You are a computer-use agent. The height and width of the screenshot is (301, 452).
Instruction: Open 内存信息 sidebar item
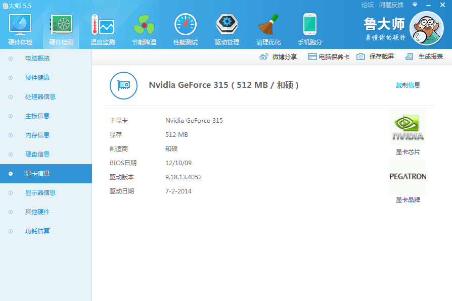pyautogui.click(x=37, y=135)
